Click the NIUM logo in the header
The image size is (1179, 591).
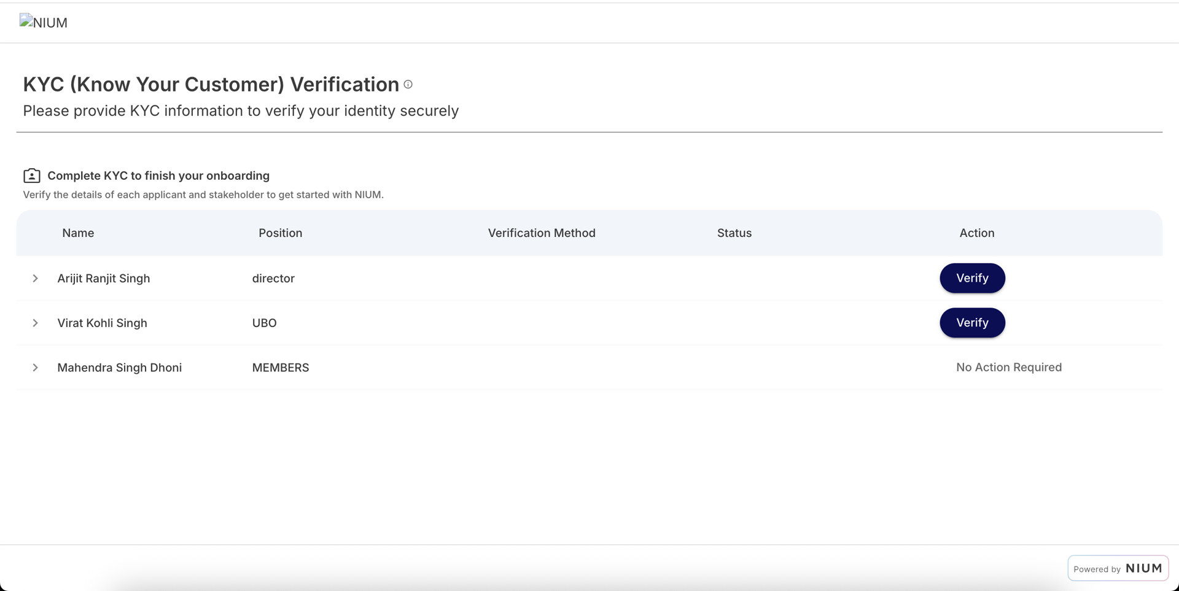tap(43, 22)
